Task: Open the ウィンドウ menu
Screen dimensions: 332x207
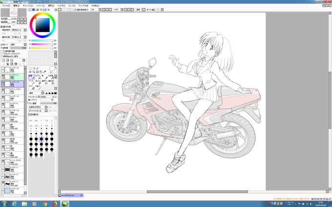Action: [83, 6]
